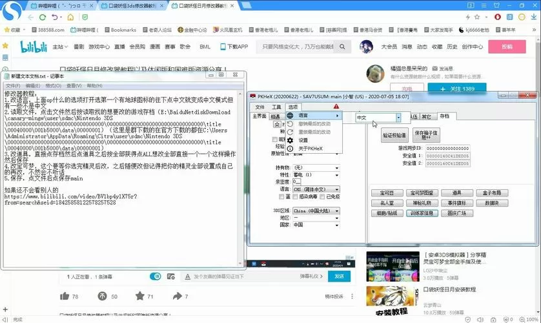This screenshot has width=541, height=323.
Task: Open the 宝可梦图鉴 editor button
Action: tap(422, 193)
